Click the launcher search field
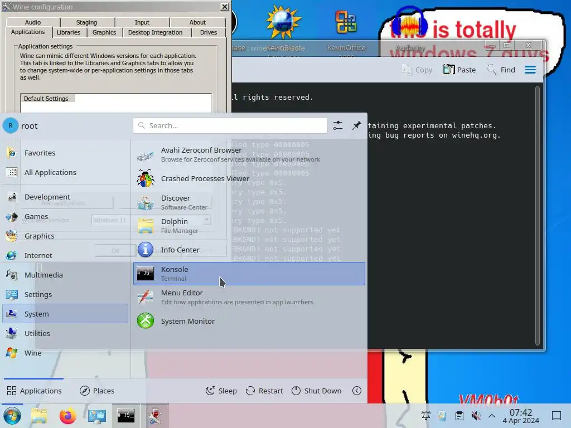Image resolution: width=571 pixels, height=428 pixels. 230,125
